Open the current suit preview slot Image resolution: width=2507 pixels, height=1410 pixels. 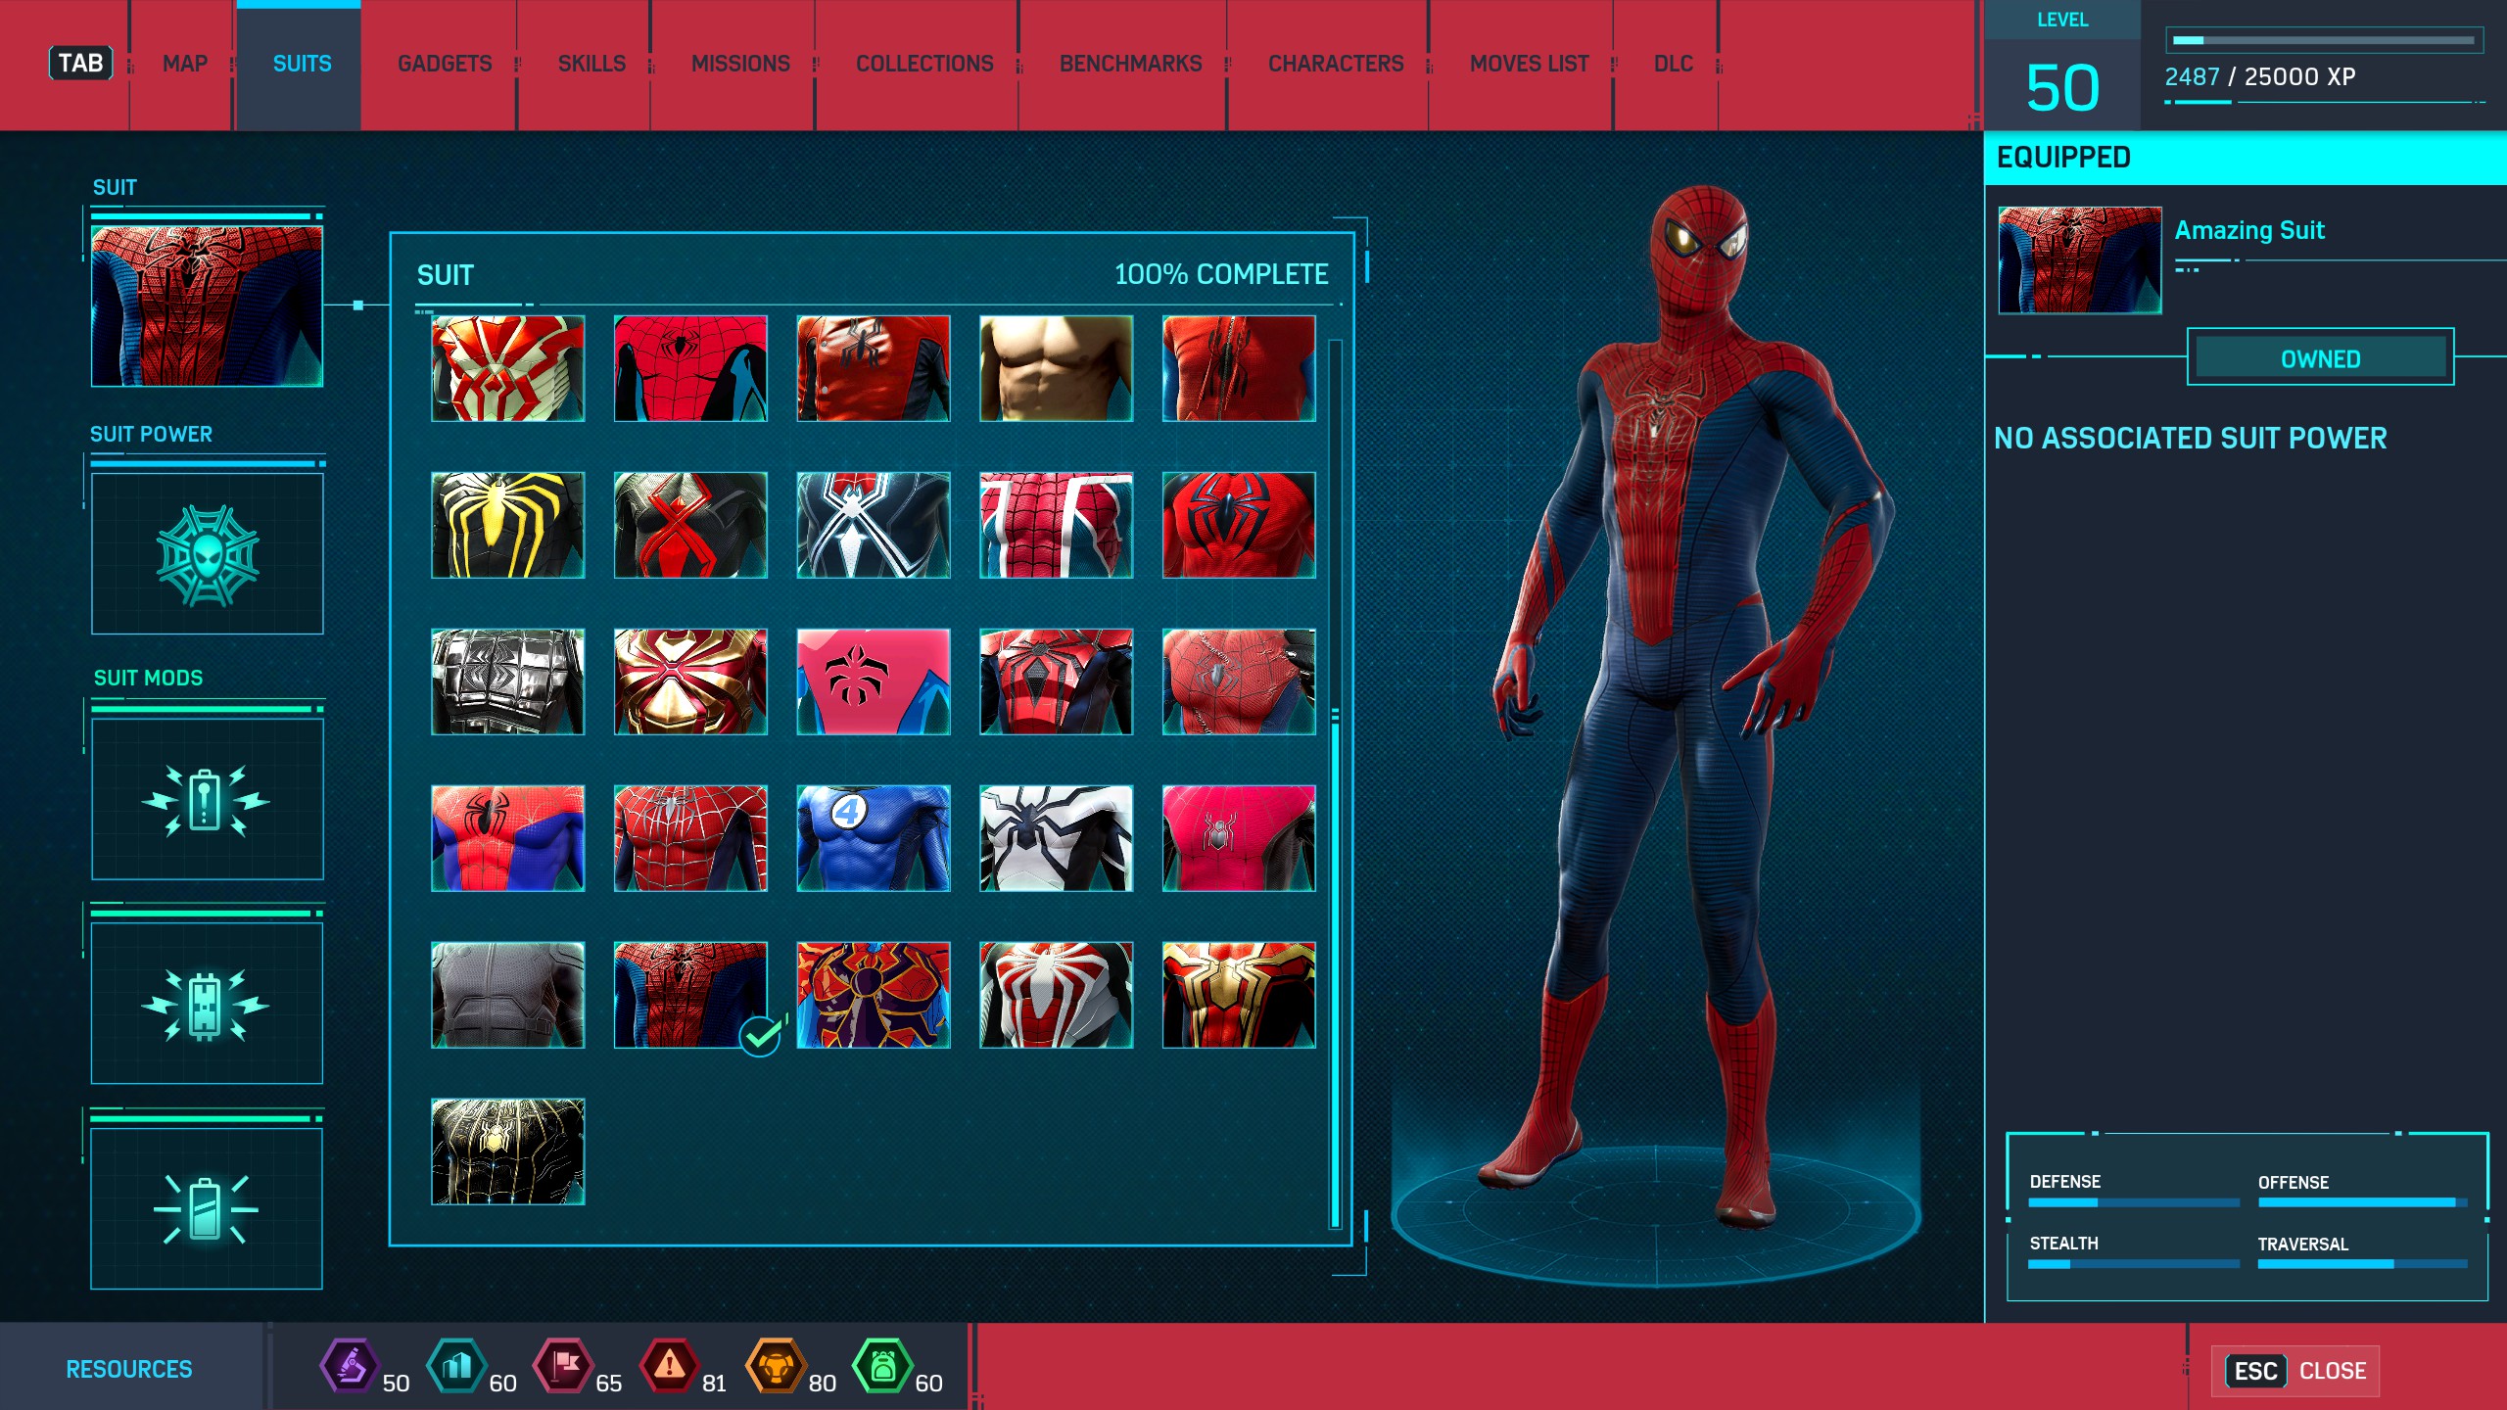207,305
